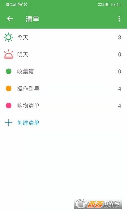Screen dimensions: 127x212
Task: Tap the back arrow icon
Action: pyautogui.click(x=10, y=19)
